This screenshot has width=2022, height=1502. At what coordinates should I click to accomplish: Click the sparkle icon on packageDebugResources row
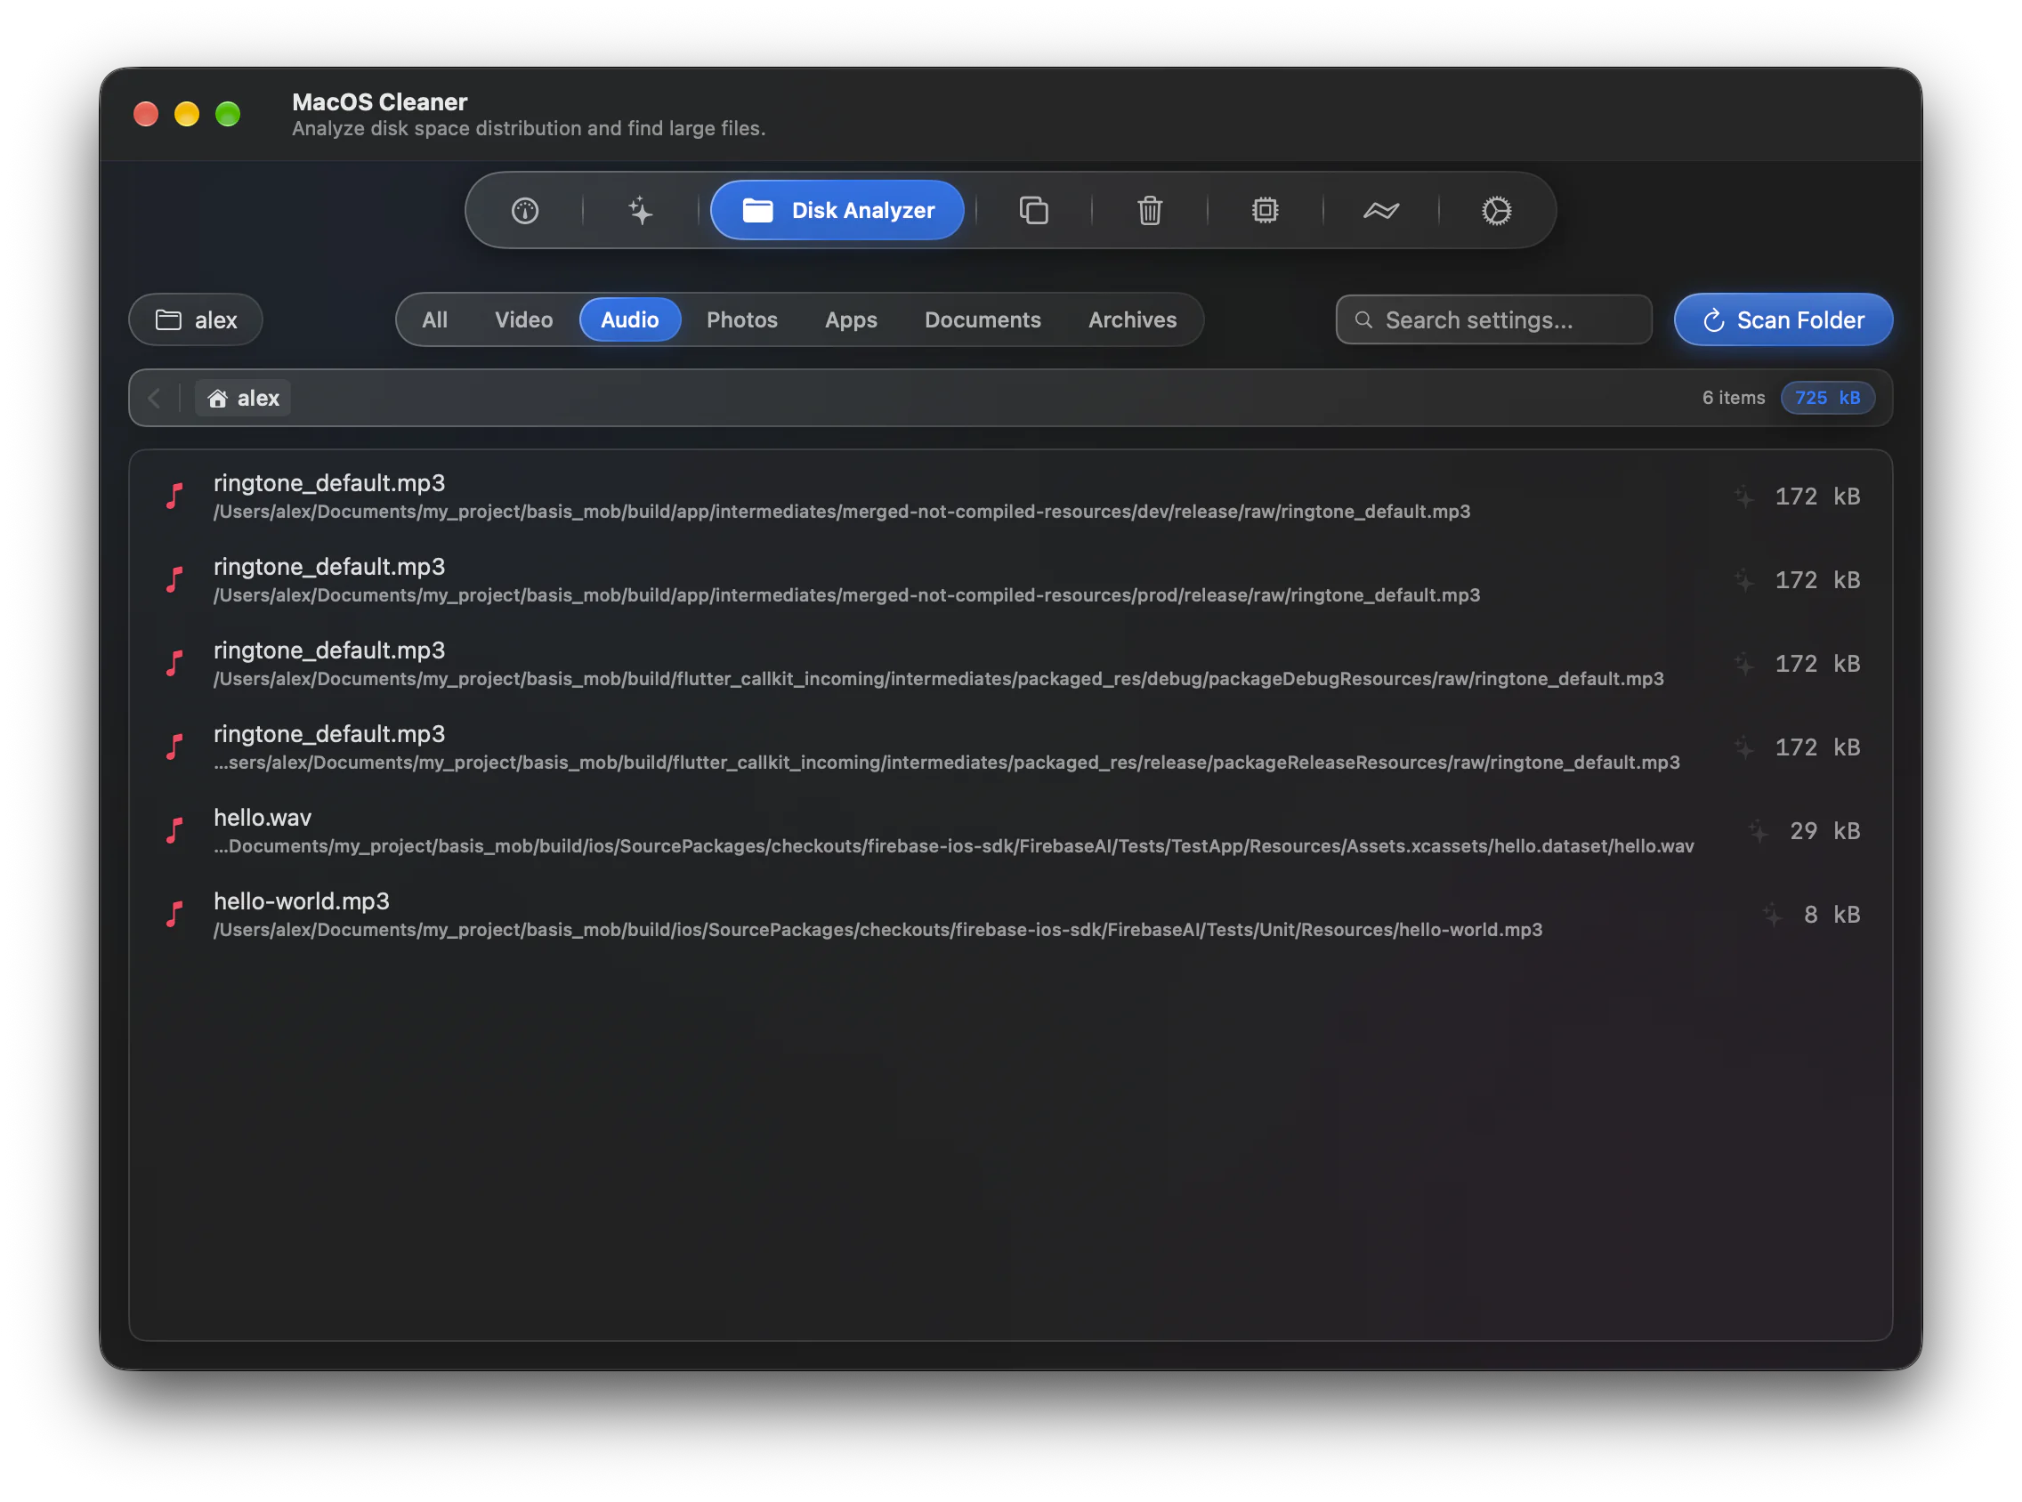pyautogui.click(x=1743, y=664)
